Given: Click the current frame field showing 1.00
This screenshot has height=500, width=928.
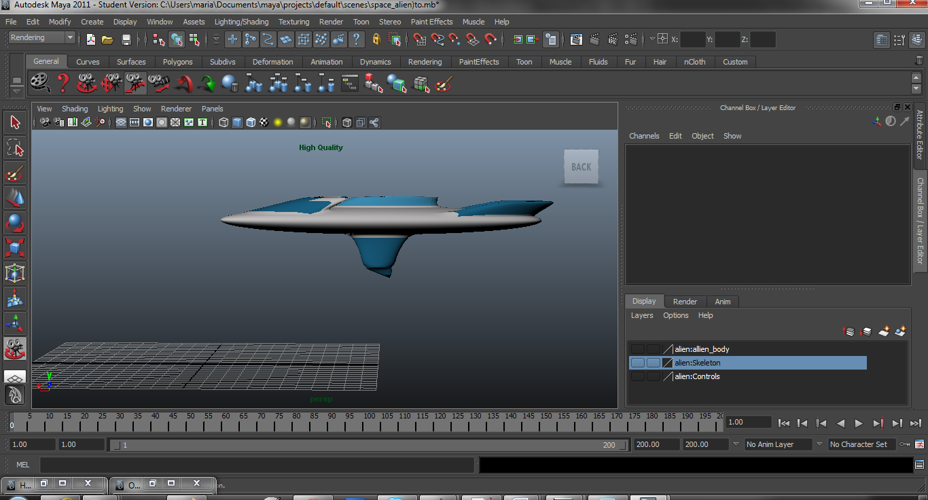Looking at the screenshot, I should click(x=748, y=422).
